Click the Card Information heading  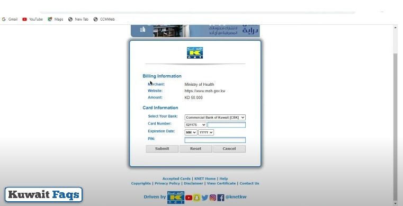[x=160, y=108]
